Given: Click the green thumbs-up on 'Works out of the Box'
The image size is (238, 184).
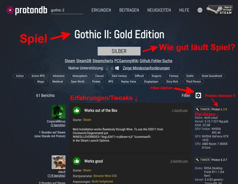Looking at the screenshot, I should click(77, 110).
